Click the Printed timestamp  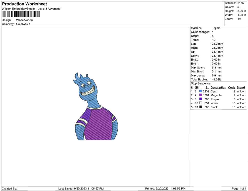pyautogui.click(x=165, y=188)
